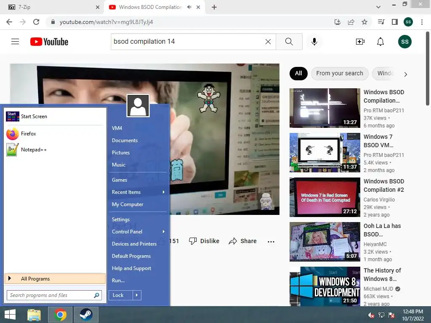
Task: Open the Chrome three-dot menu
Action: (422, 22)
